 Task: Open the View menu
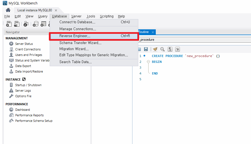(x=29, y=16)
